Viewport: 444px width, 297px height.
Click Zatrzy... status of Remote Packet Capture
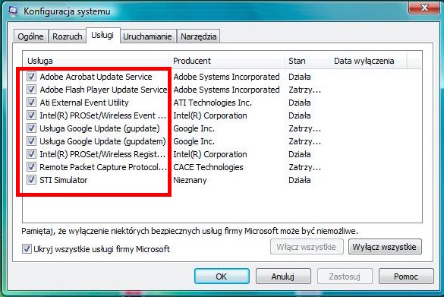click(x=305, y=167)
